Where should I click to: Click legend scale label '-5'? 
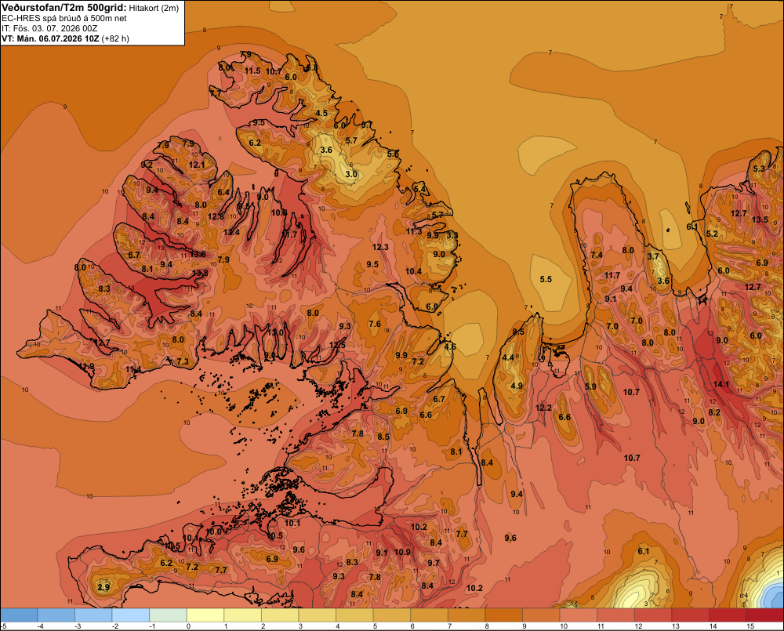tap(3, 626)
